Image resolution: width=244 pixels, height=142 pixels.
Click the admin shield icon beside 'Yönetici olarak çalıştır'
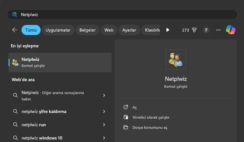click(126, 117)
